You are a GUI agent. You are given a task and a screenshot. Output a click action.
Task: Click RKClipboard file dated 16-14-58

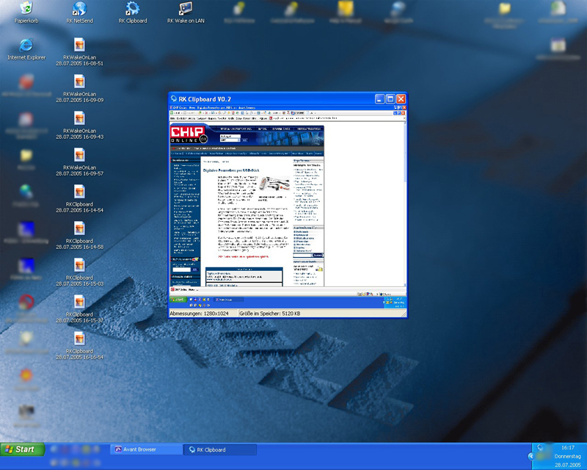coord(79,228)
